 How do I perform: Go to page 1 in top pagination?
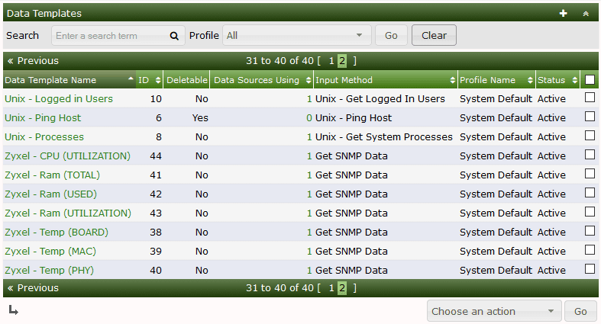tap(331, 61)
